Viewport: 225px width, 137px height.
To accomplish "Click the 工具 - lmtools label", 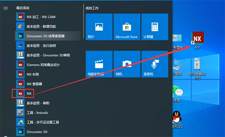I will pyautogui.click(x=37, y=113).
